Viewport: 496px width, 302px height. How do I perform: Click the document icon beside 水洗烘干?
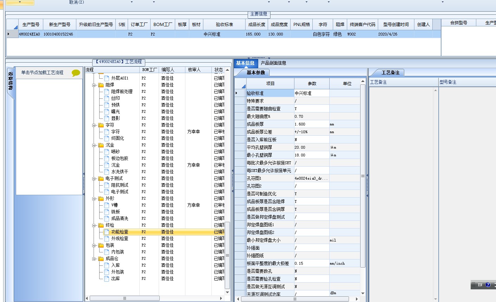tap(107, 172)
